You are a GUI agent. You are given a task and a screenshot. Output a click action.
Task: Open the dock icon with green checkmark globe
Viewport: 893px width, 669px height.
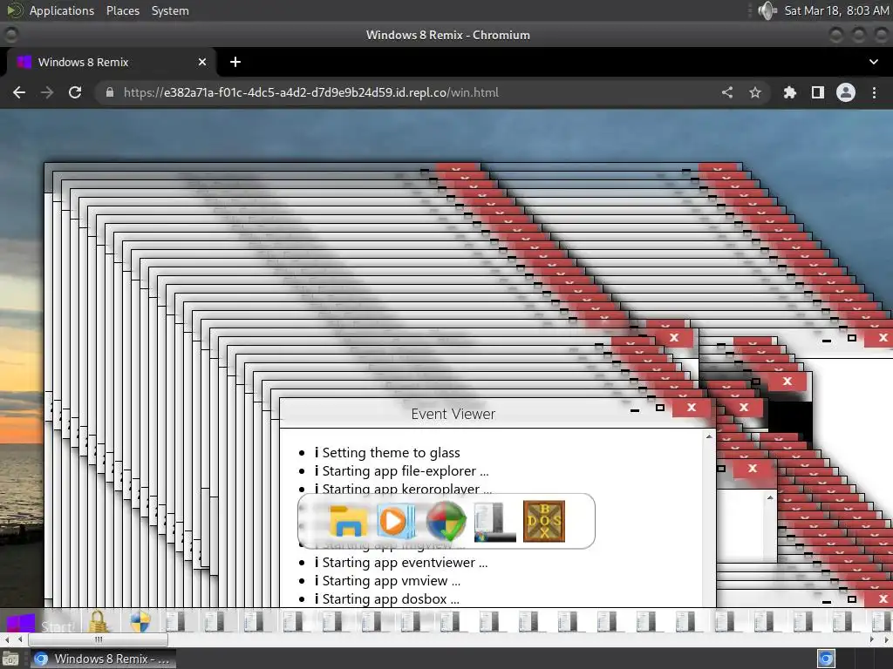click(x=446, y=521)
